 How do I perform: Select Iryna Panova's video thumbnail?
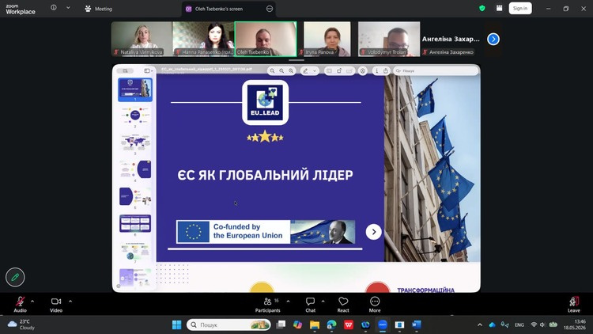pos(327,39)
